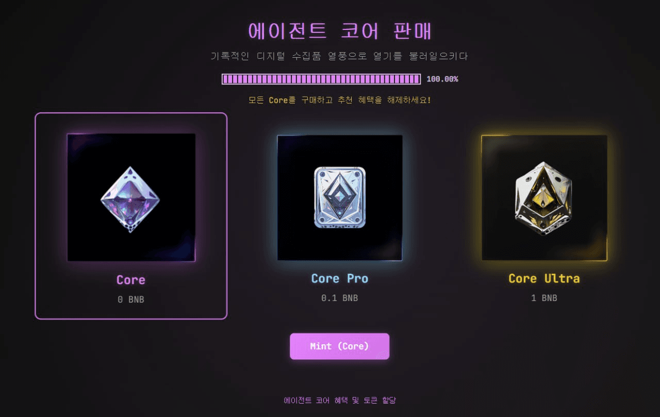The image size is (660, 417).
Task: Click the gold hexagonal Core Ultra gem icon
Action: pyautogui.click(x=544, y=198)
